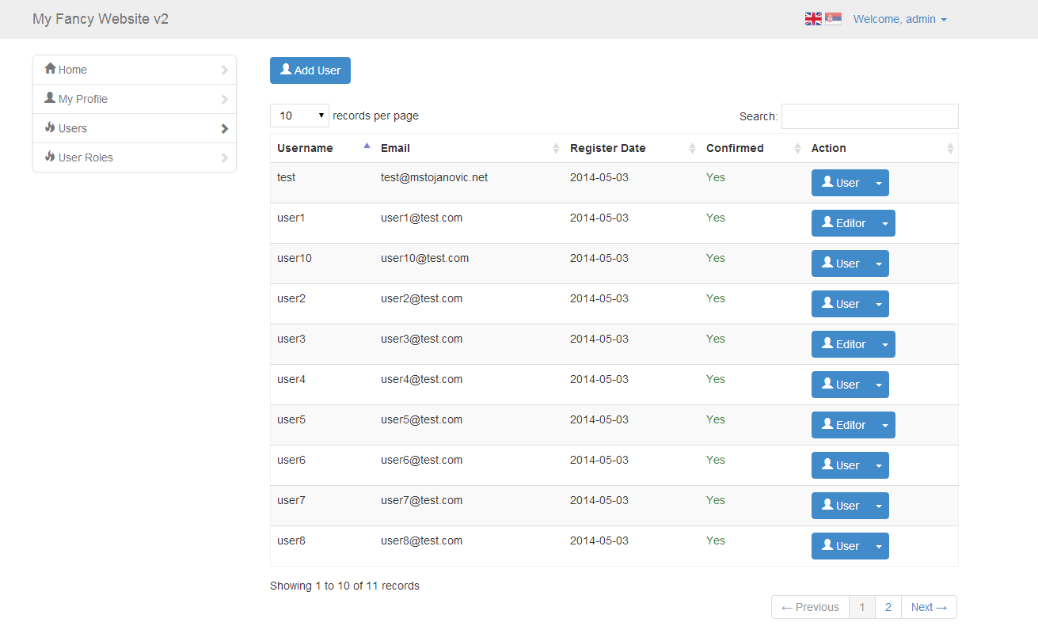This screenshot has height=641, width=1038.
Task: Click the house icon next to Home
Action: coord(50,69)
